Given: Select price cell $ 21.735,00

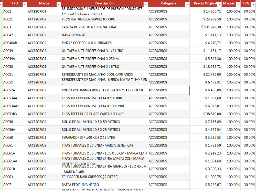Looking at the screenshot, I should [x=205, y=74].
